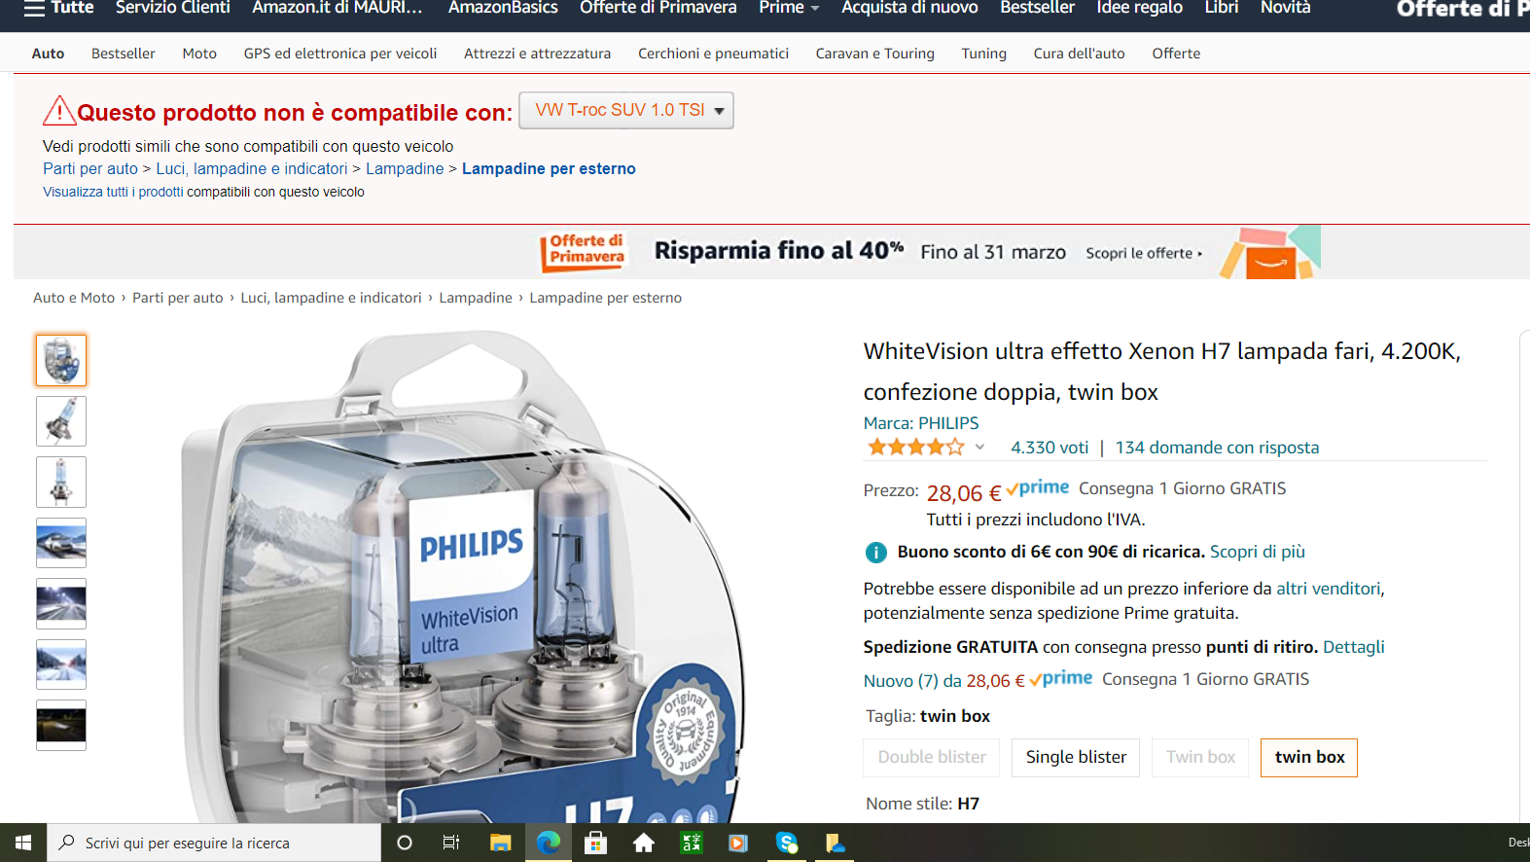The image size is (1530, 862).
Task: Select the second product thumbnail image
Action: pos(61,421)
